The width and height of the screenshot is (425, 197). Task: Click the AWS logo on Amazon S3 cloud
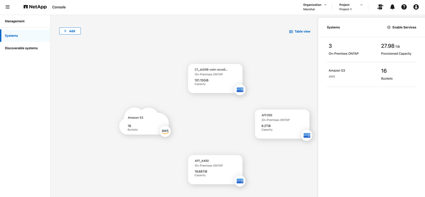pos(165,131)
